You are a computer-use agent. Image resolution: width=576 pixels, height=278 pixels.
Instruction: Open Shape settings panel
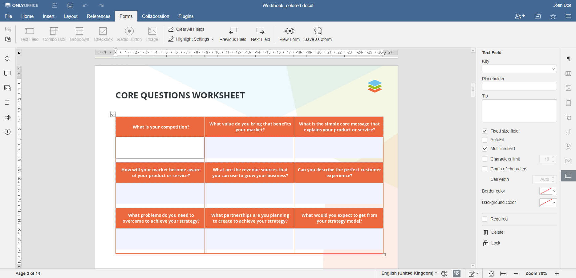(x=569, y=117)
